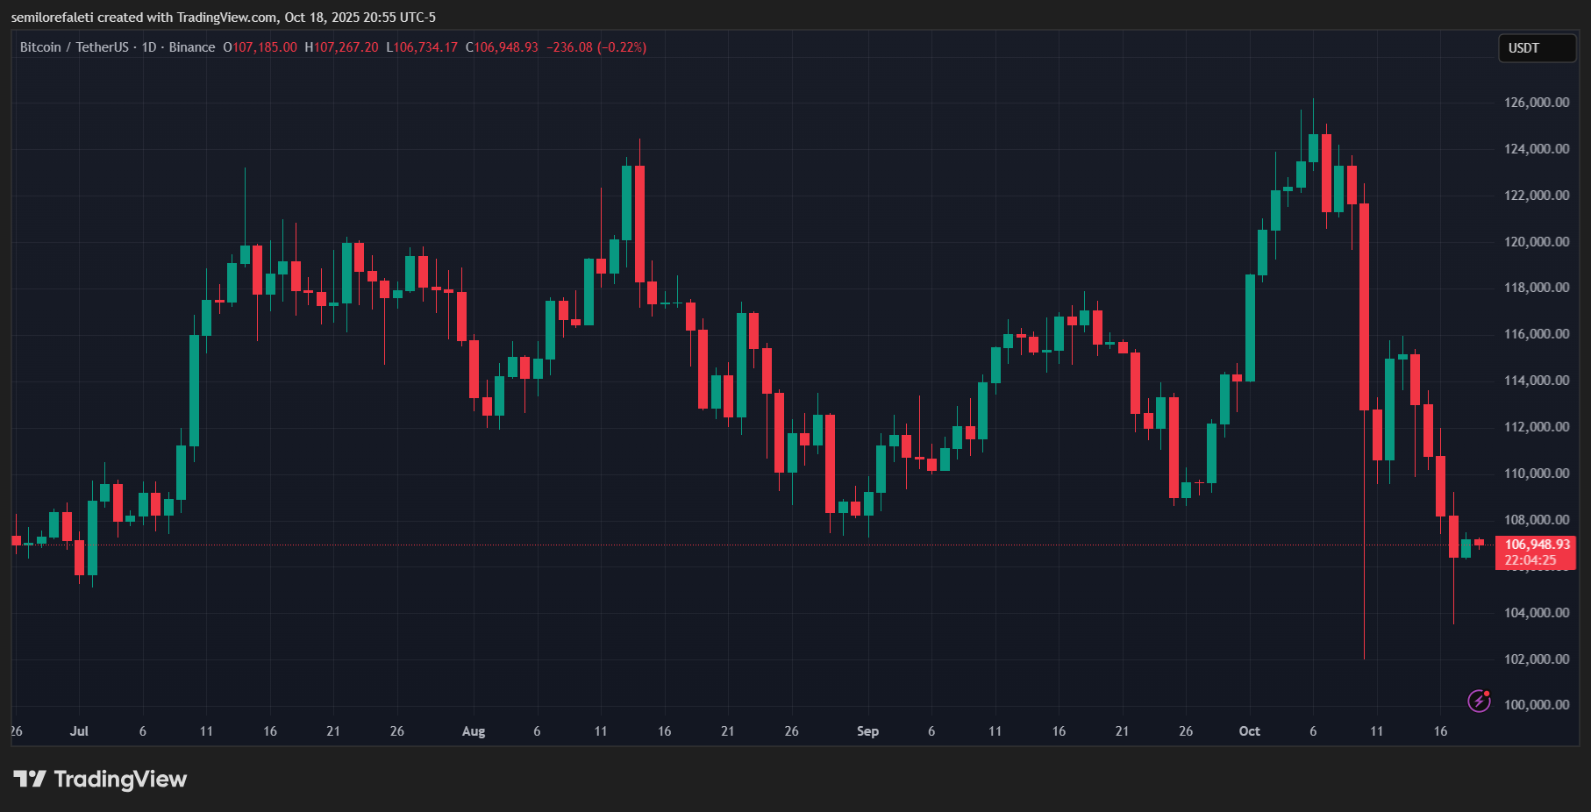
Task: Click the 126,000.00 price axis label
Action: (x=1537, y=103)
